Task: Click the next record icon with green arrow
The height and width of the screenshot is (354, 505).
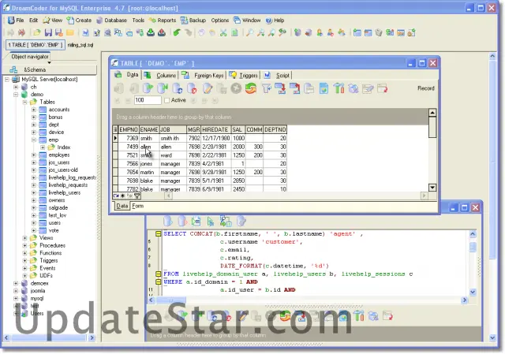Action: point(148,88)
